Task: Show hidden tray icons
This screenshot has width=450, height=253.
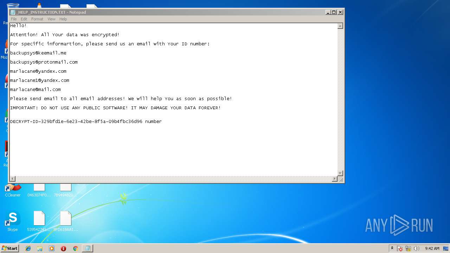Action: (392, 248)
